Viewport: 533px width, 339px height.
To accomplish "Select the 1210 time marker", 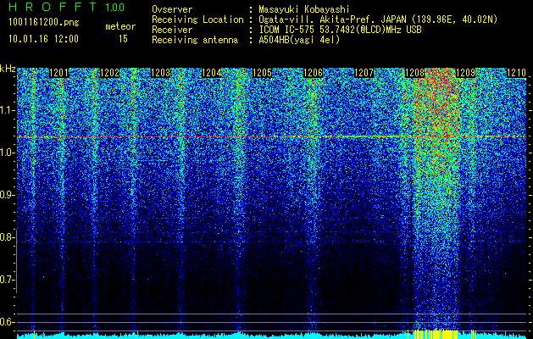I will click(x=516, y=73).
